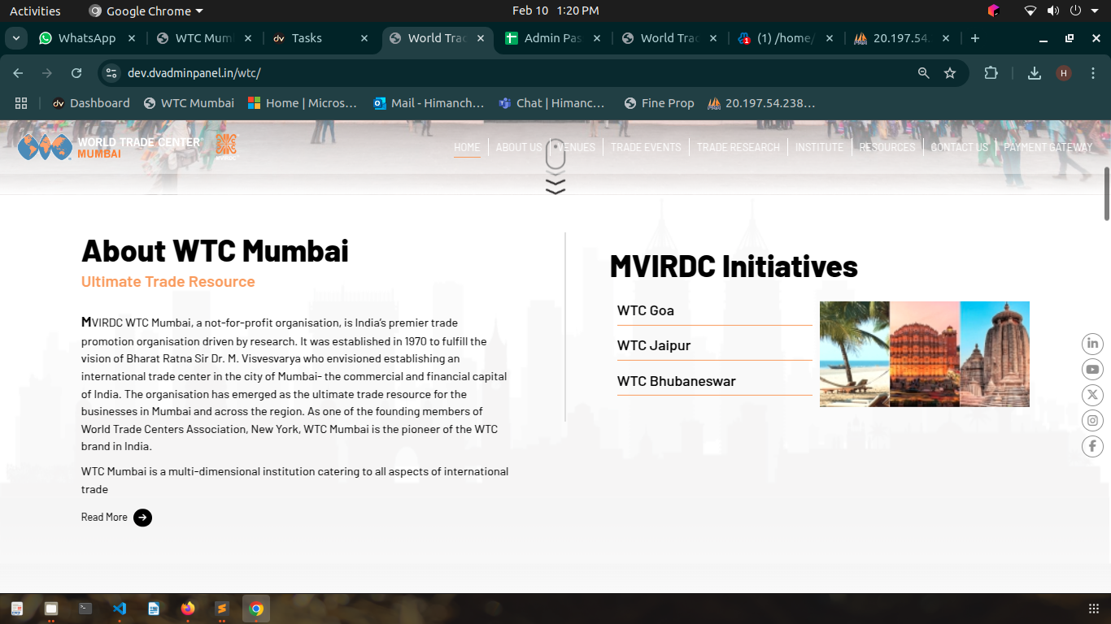Close the WhatsApp tab
Screen dimensions: 1111x624
pyautogui.click(x=132, y=38)
